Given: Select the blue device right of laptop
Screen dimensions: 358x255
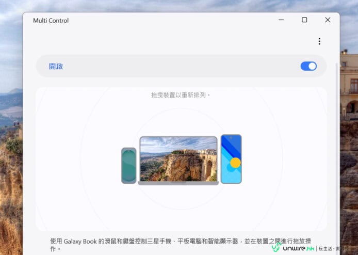Looking at the screenshot, I should [x=231, y=159].
